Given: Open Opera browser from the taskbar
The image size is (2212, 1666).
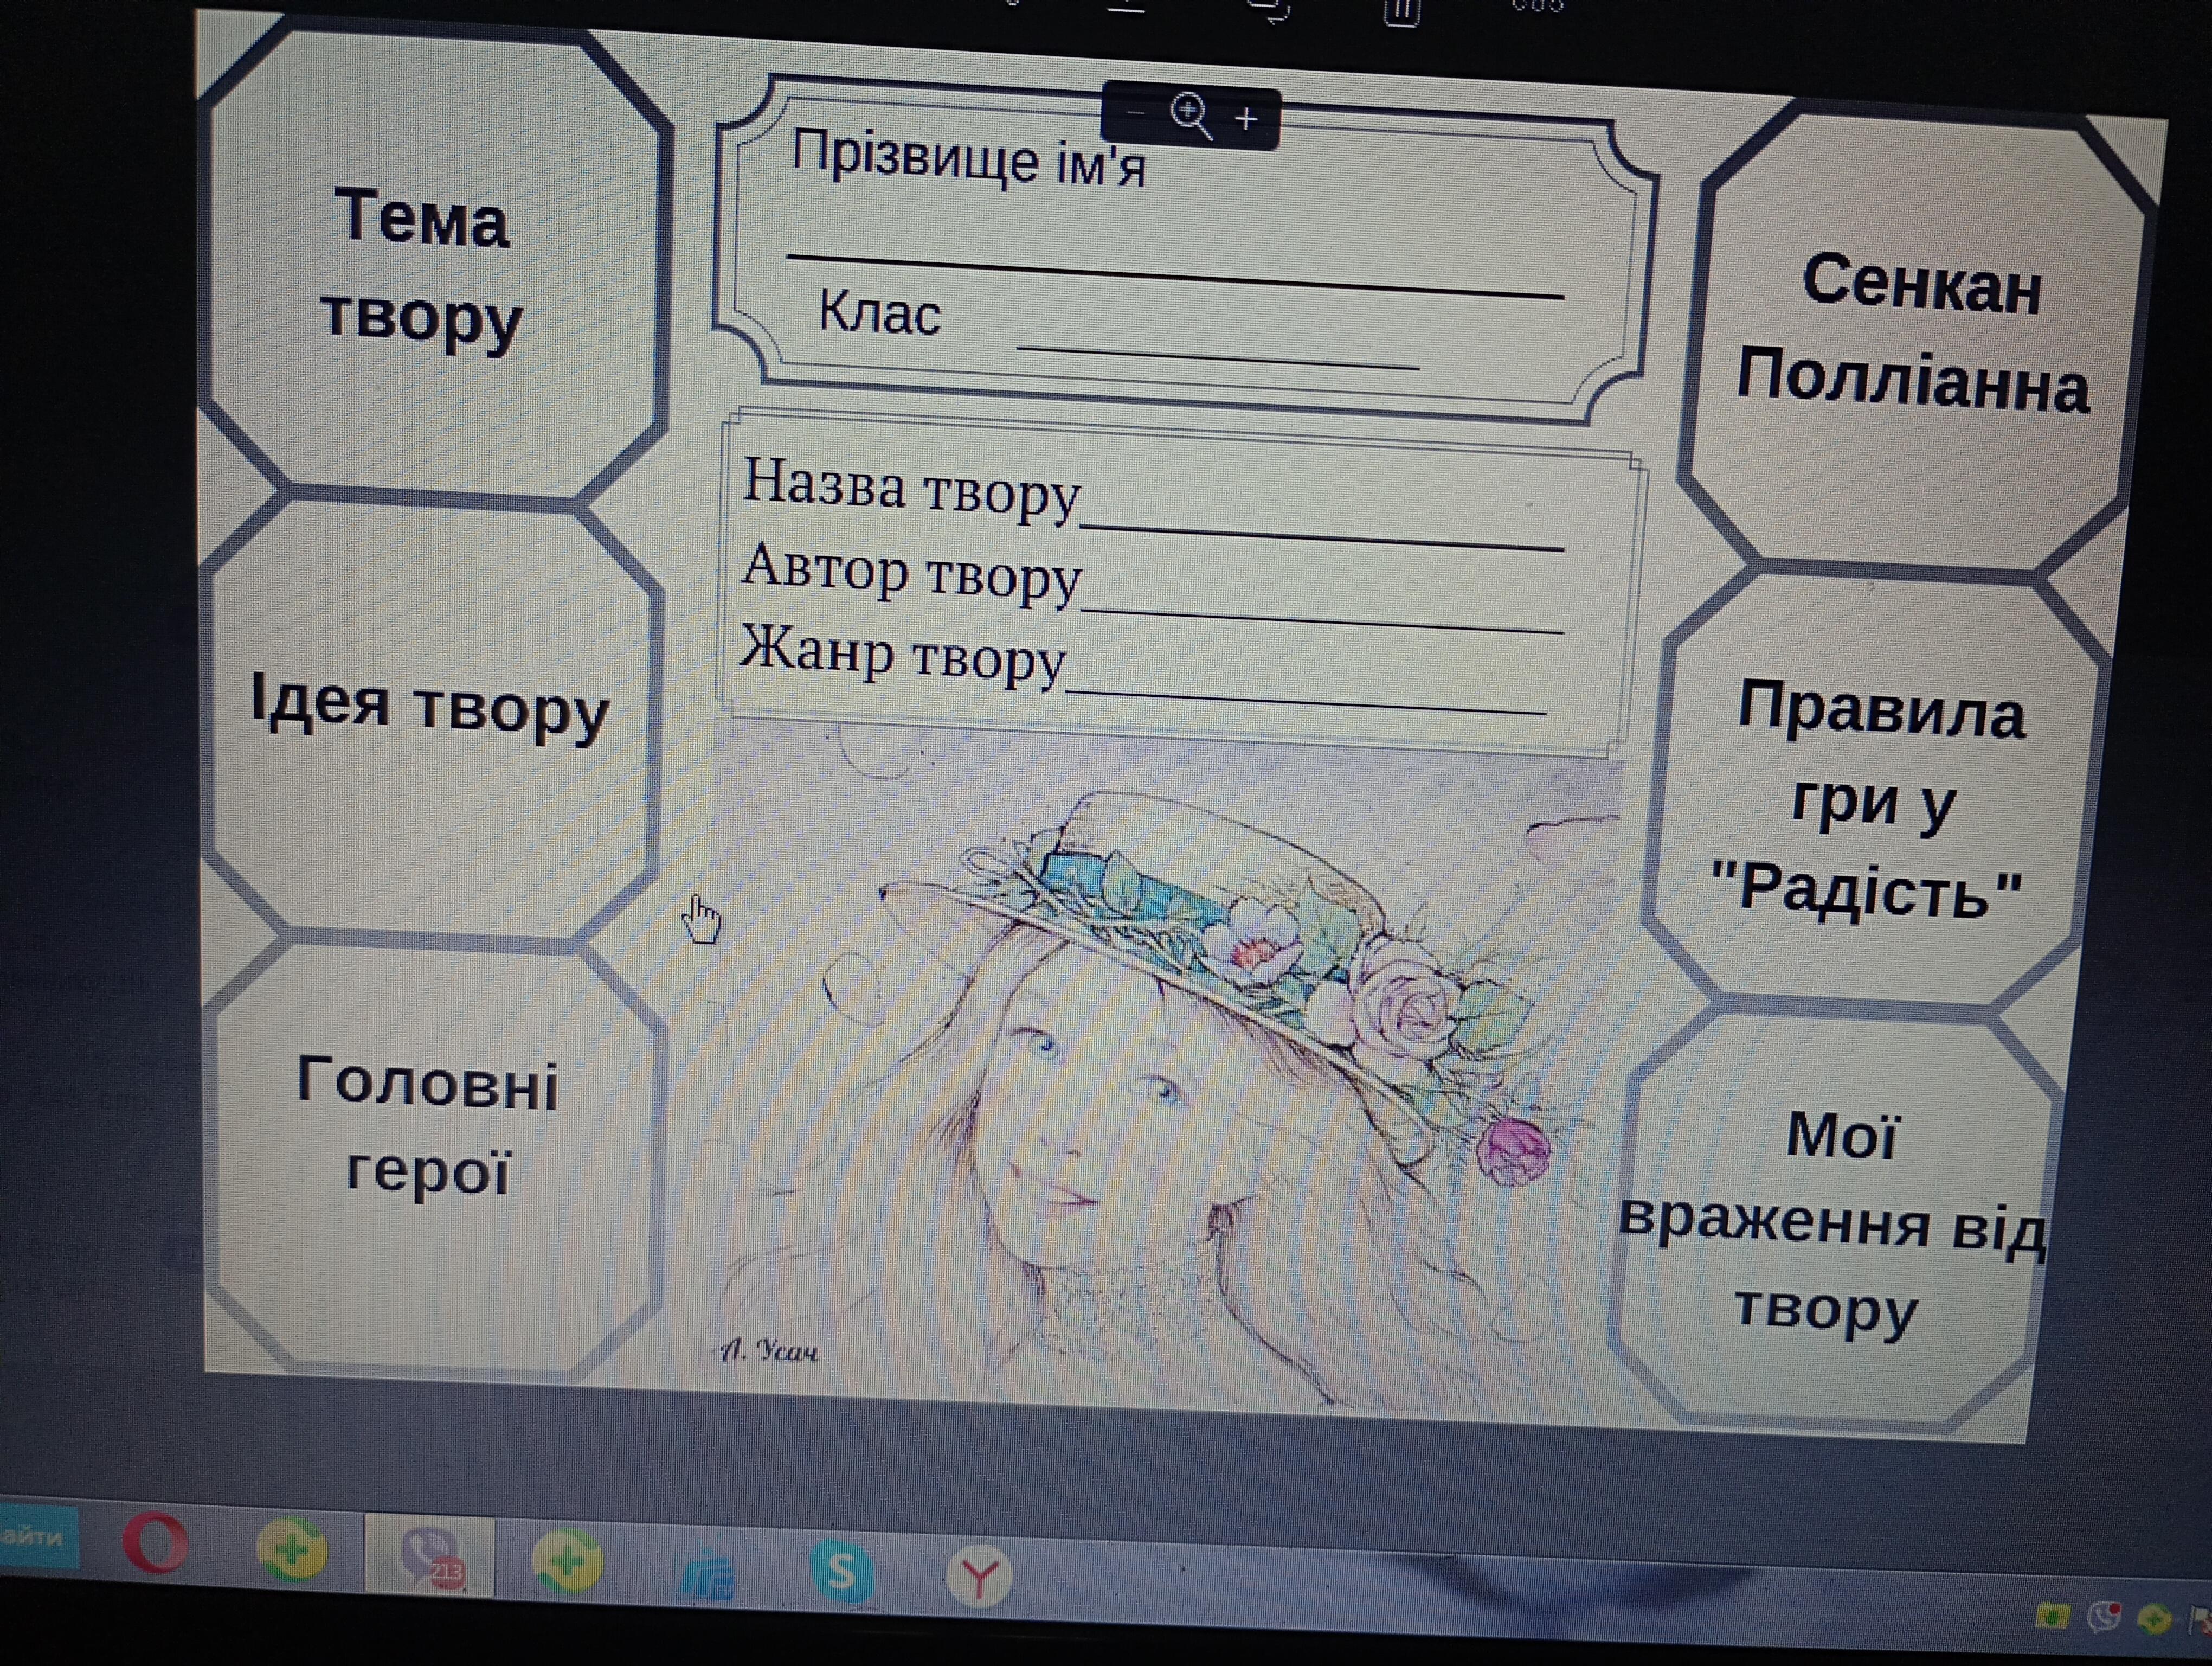Looking at the screenshot, I should 155,1543.
